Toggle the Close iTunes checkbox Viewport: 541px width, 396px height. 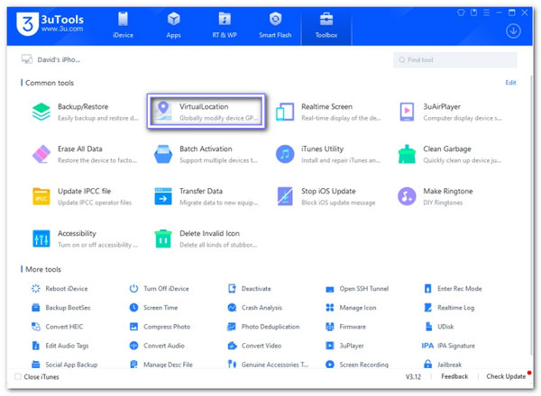tap(18, 377)
